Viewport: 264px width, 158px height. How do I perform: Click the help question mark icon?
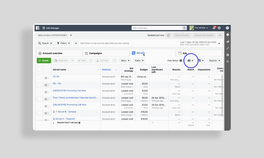[x=228, y=28]
